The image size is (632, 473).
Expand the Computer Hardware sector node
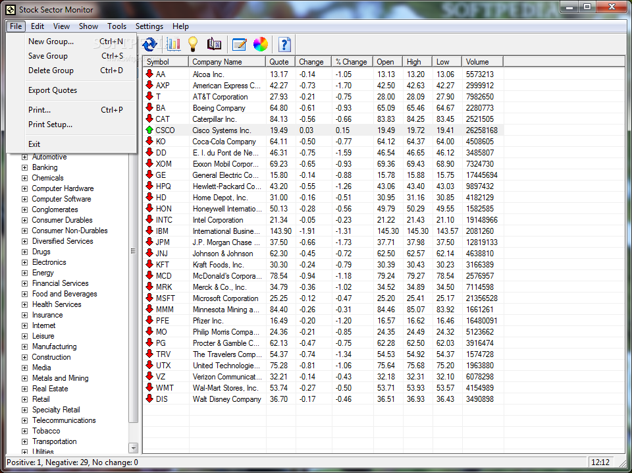click(24, 188)
